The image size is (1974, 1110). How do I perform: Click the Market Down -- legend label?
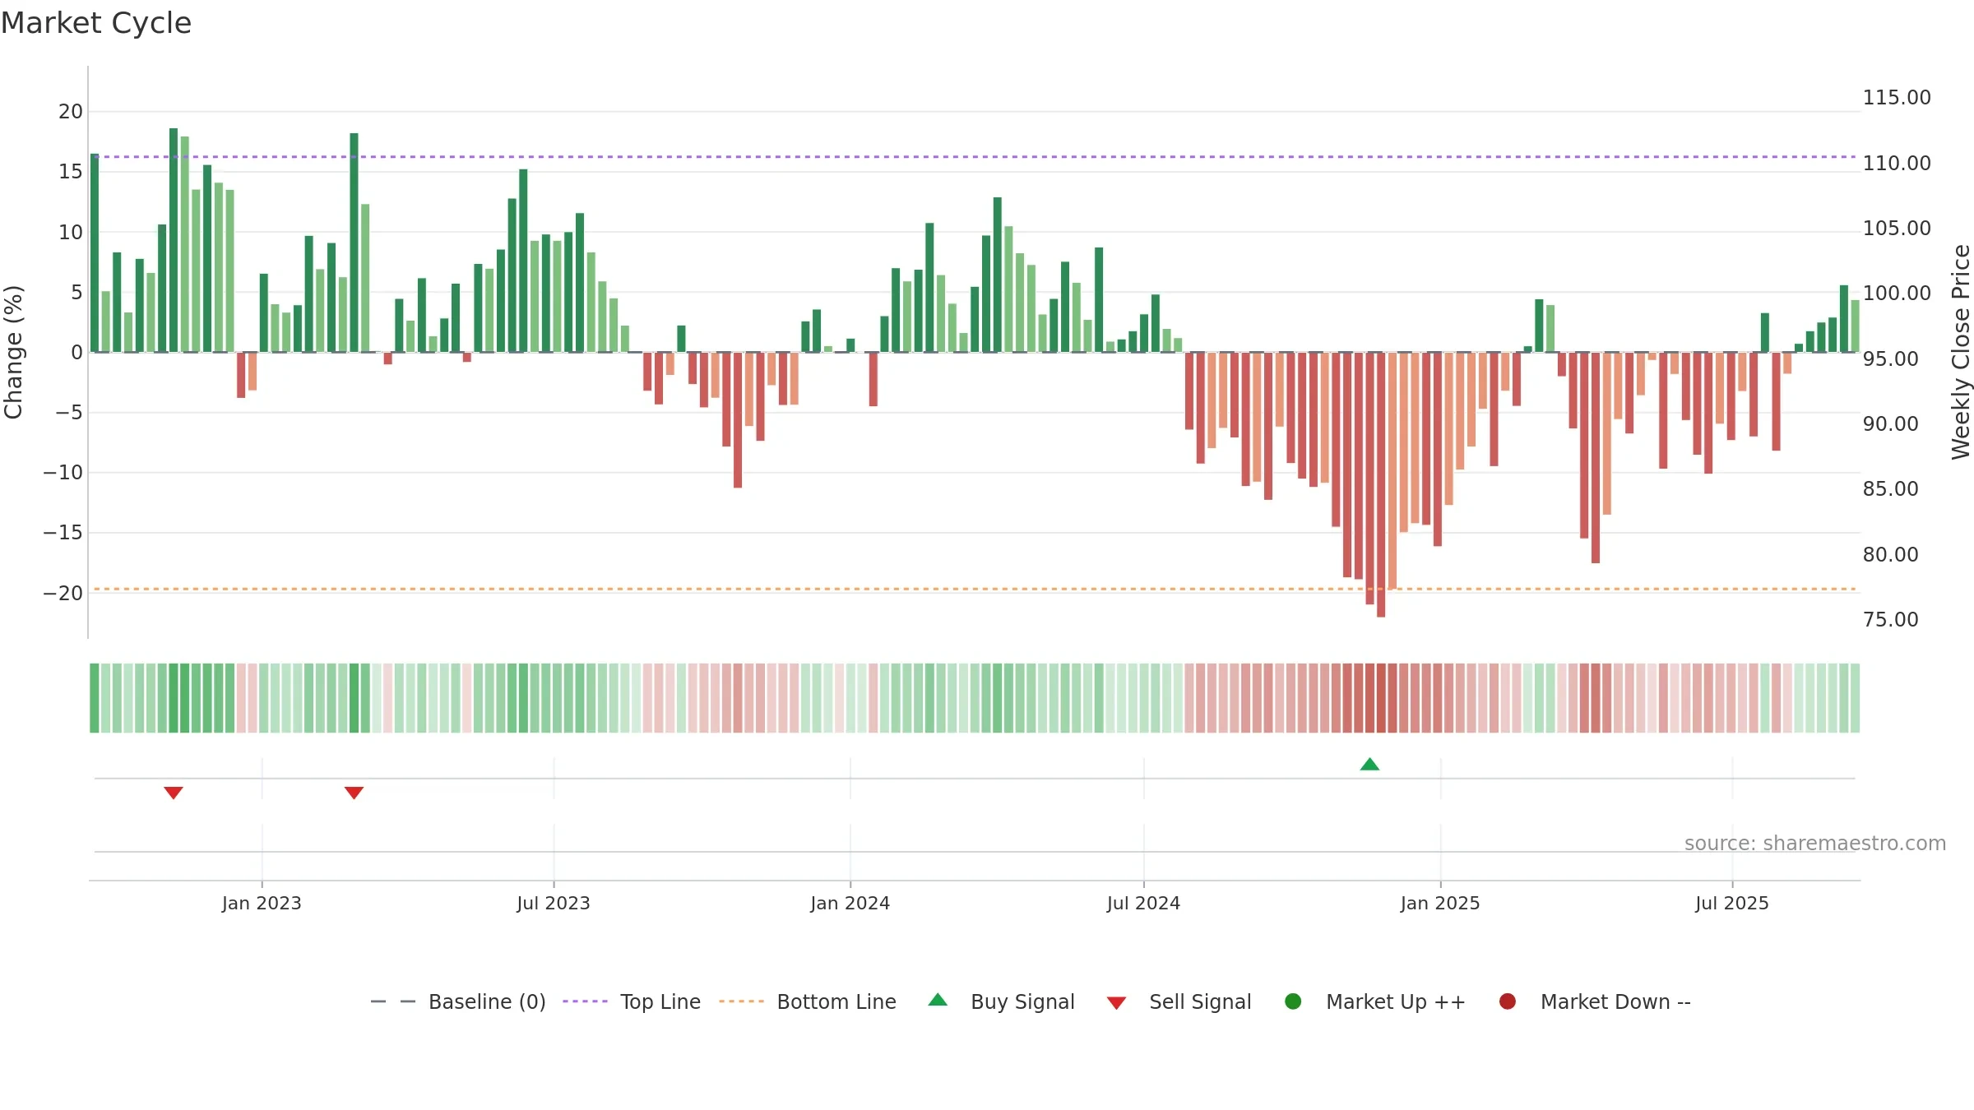(x=1615, y=1001)
